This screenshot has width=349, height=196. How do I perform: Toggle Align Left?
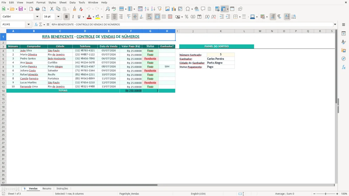tap(108, 17)
